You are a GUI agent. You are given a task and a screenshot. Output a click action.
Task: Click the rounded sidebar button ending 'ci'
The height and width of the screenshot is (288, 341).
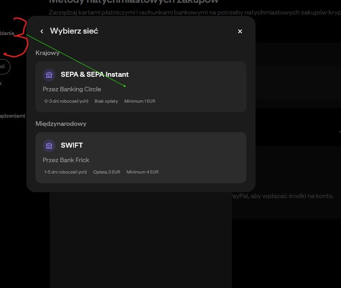[5, 66]
